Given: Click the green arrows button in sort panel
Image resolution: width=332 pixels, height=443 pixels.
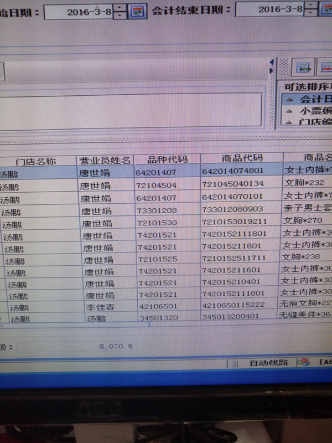Looking at the screenshot, I should pos(303,68).
